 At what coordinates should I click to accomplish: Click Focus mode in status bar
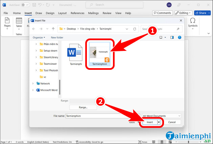coord(143,142)
